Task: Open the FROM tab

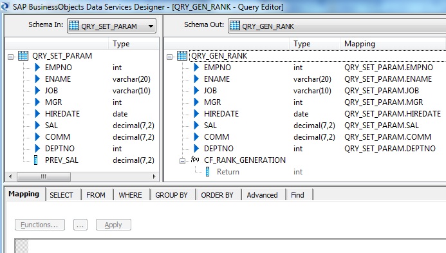Action: pos(96,195)
